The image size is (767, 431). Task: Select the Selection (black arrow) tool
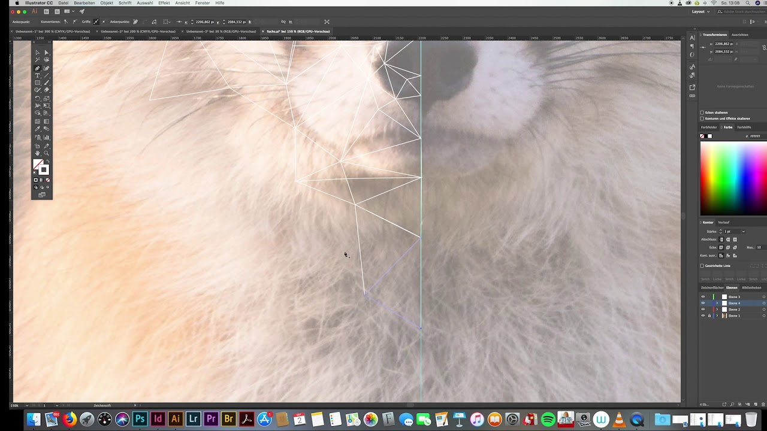tap(37, 53)
